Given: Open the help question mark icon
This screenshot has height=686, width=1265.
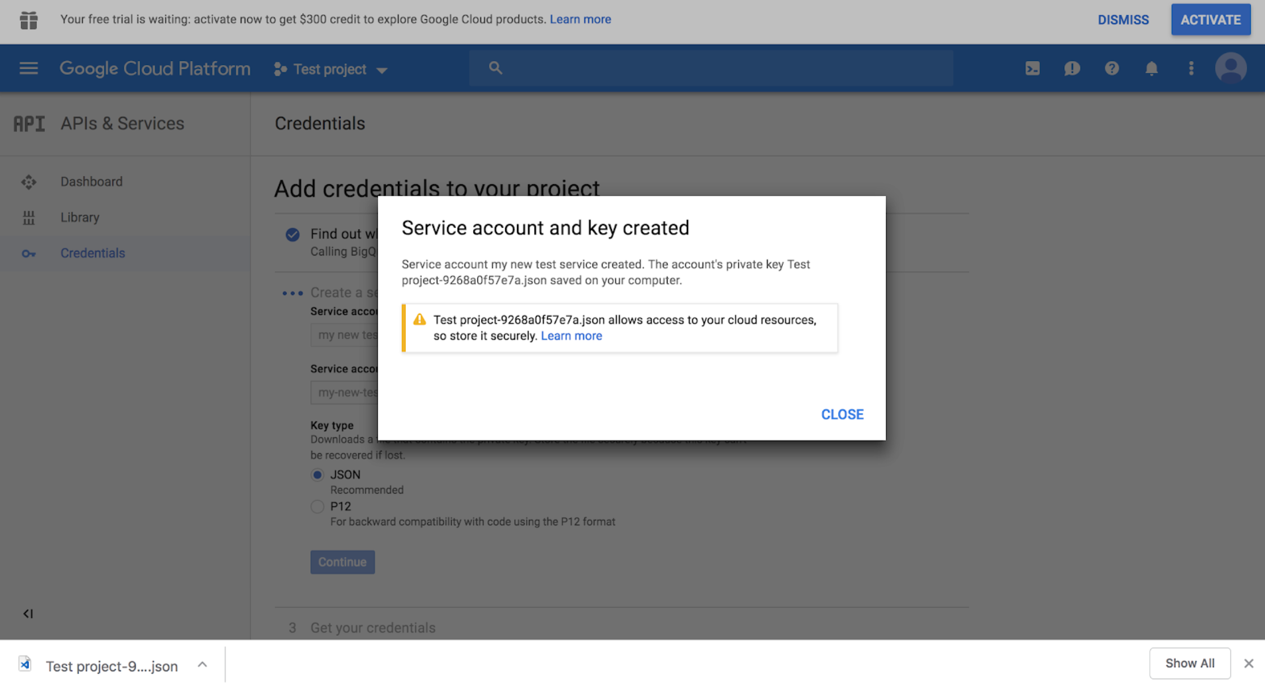Looking at the screenshot, I should tap(1111, 68).
